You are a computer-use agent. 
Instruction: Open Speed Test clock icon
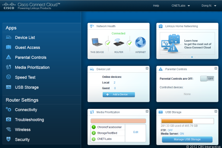coord(8,77)
